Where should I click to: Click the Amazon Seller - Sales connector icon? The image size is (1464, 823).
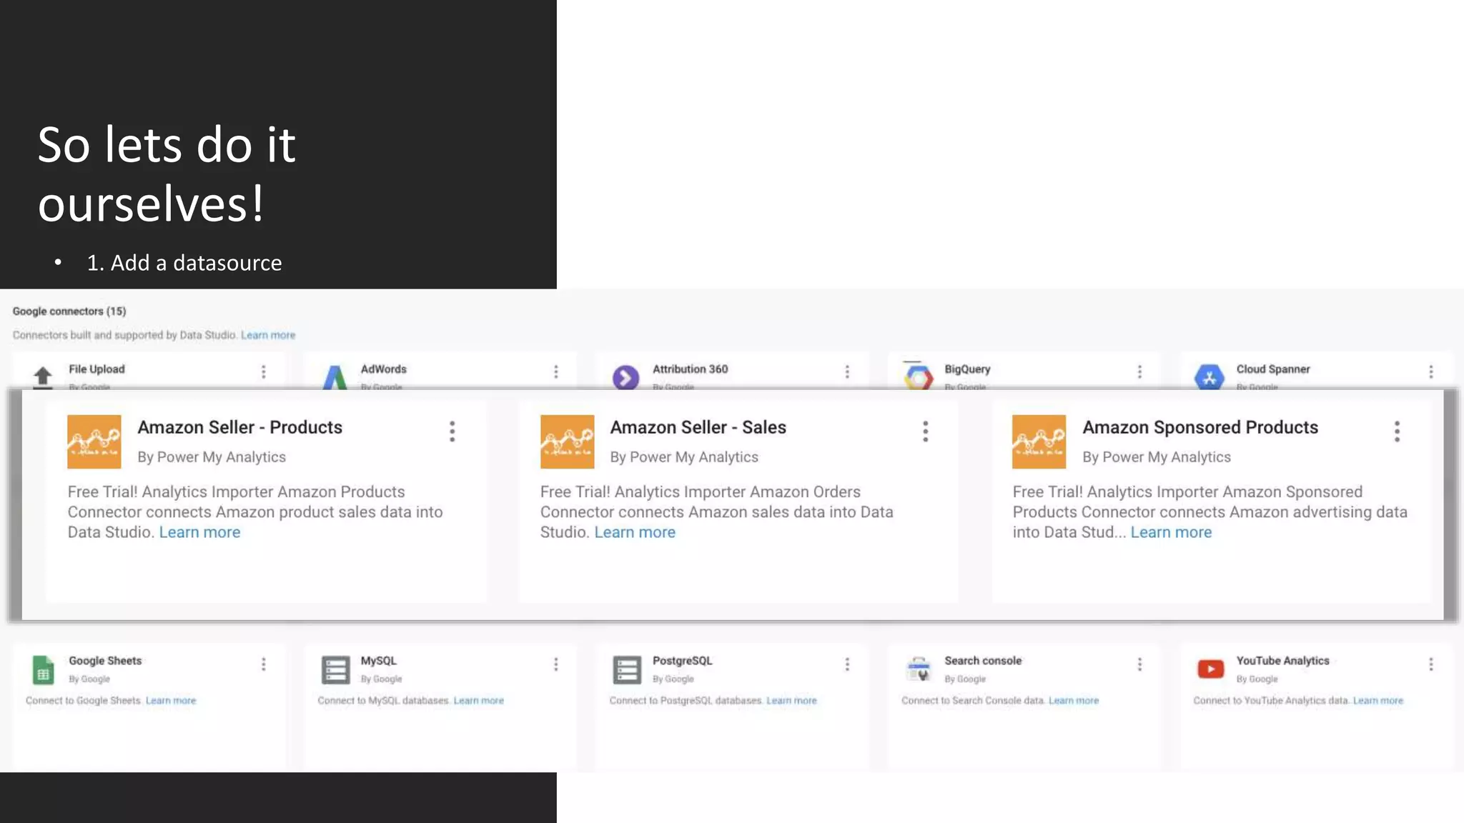click(567, 442)
